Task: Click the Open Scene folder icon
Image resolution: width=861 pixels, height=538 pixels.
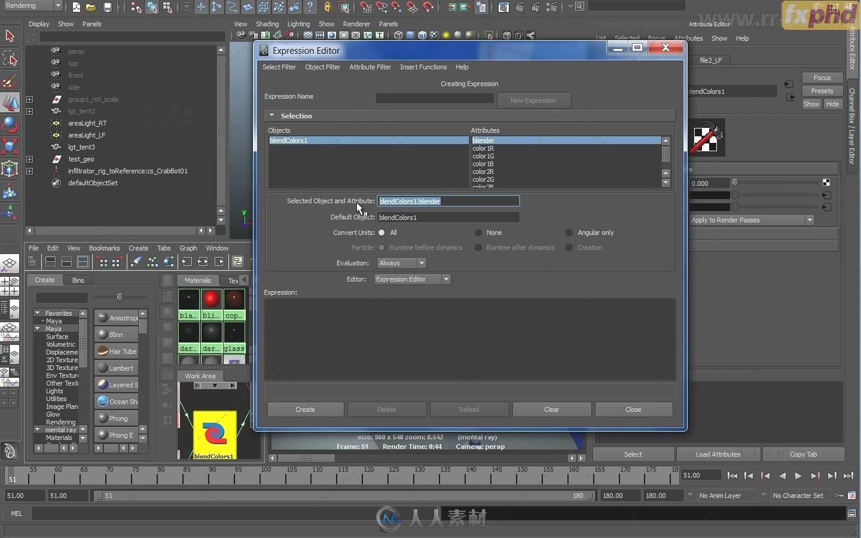Action: pyautogui.click(x=91, y=7)
